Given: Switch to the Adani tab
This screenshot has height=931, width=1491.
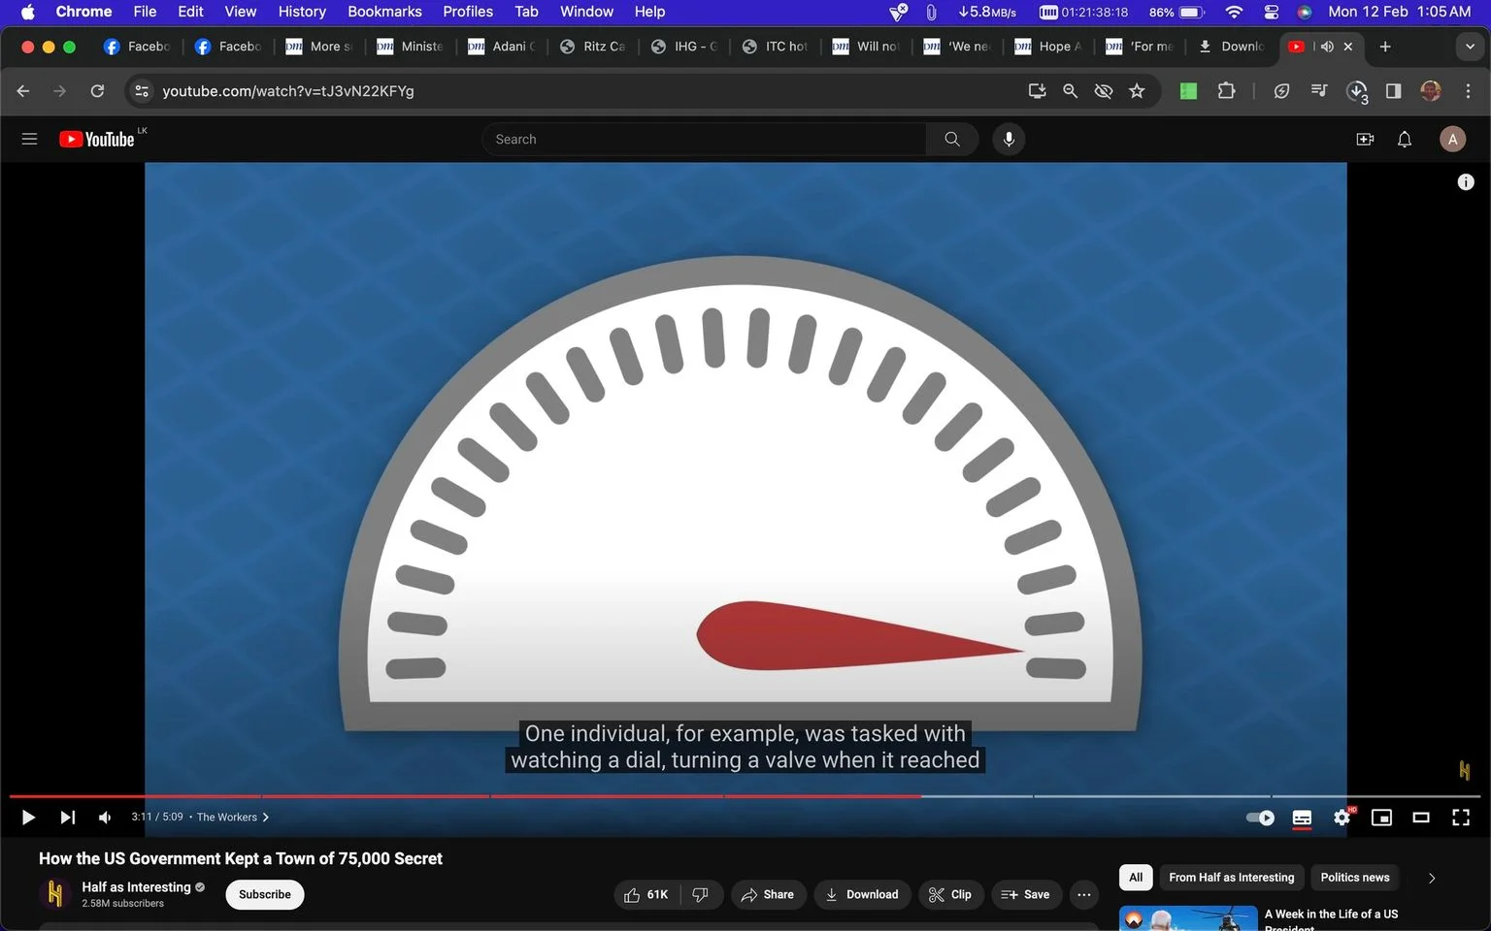Looking at the screenshot, I should [501, 47].
